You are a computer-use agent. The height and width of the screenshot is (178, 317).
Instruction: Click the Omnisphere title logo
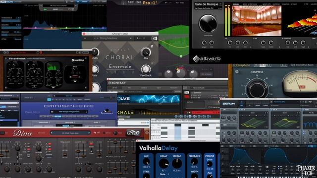69,106
